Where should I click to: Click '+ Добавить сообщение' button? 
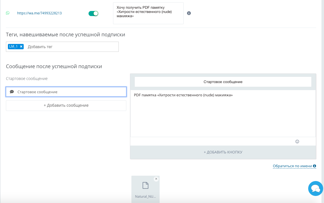point(66,105)
